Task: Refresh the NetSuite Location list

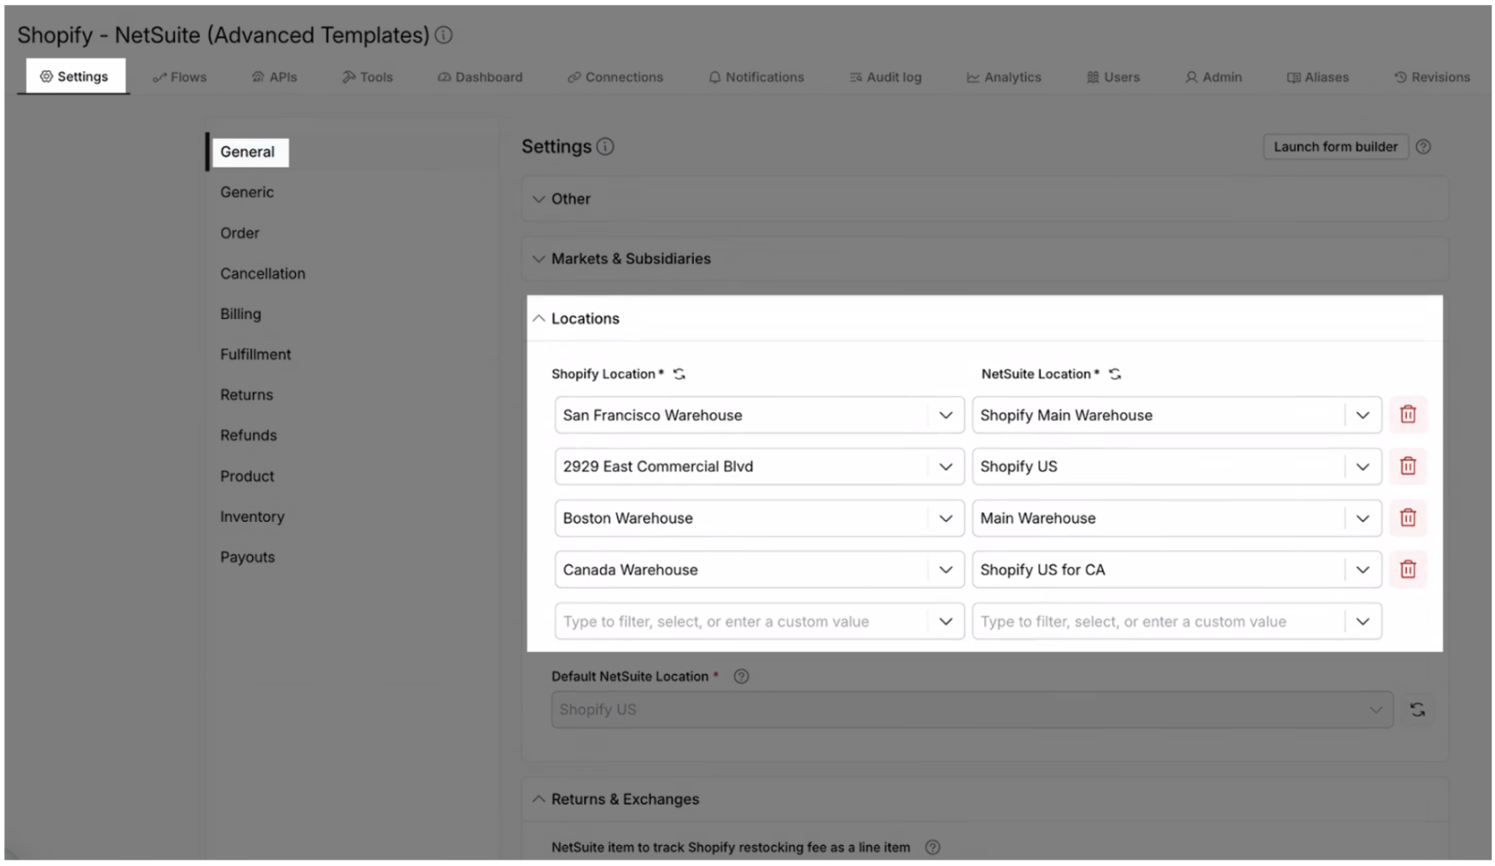Action: pyautogui.click(x=1115, y=374)
